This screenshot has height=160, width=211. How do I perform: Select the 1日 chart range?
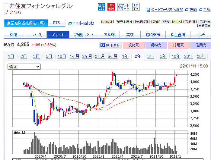[11, 56]
